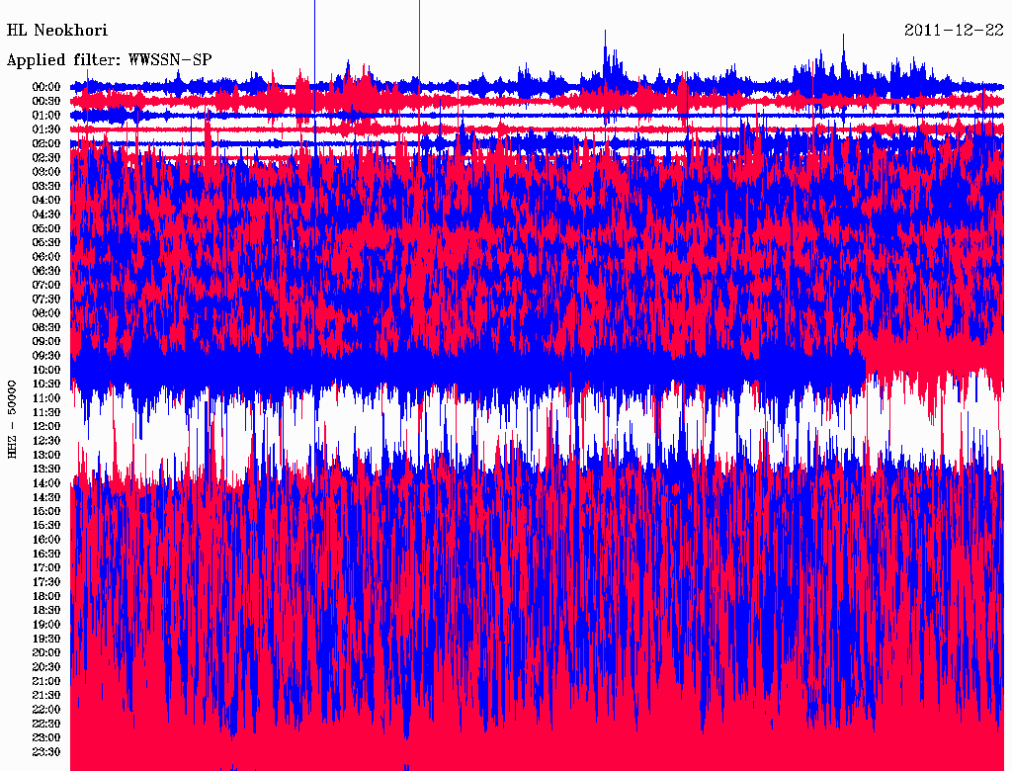Click the 21:30 time label

46,696
